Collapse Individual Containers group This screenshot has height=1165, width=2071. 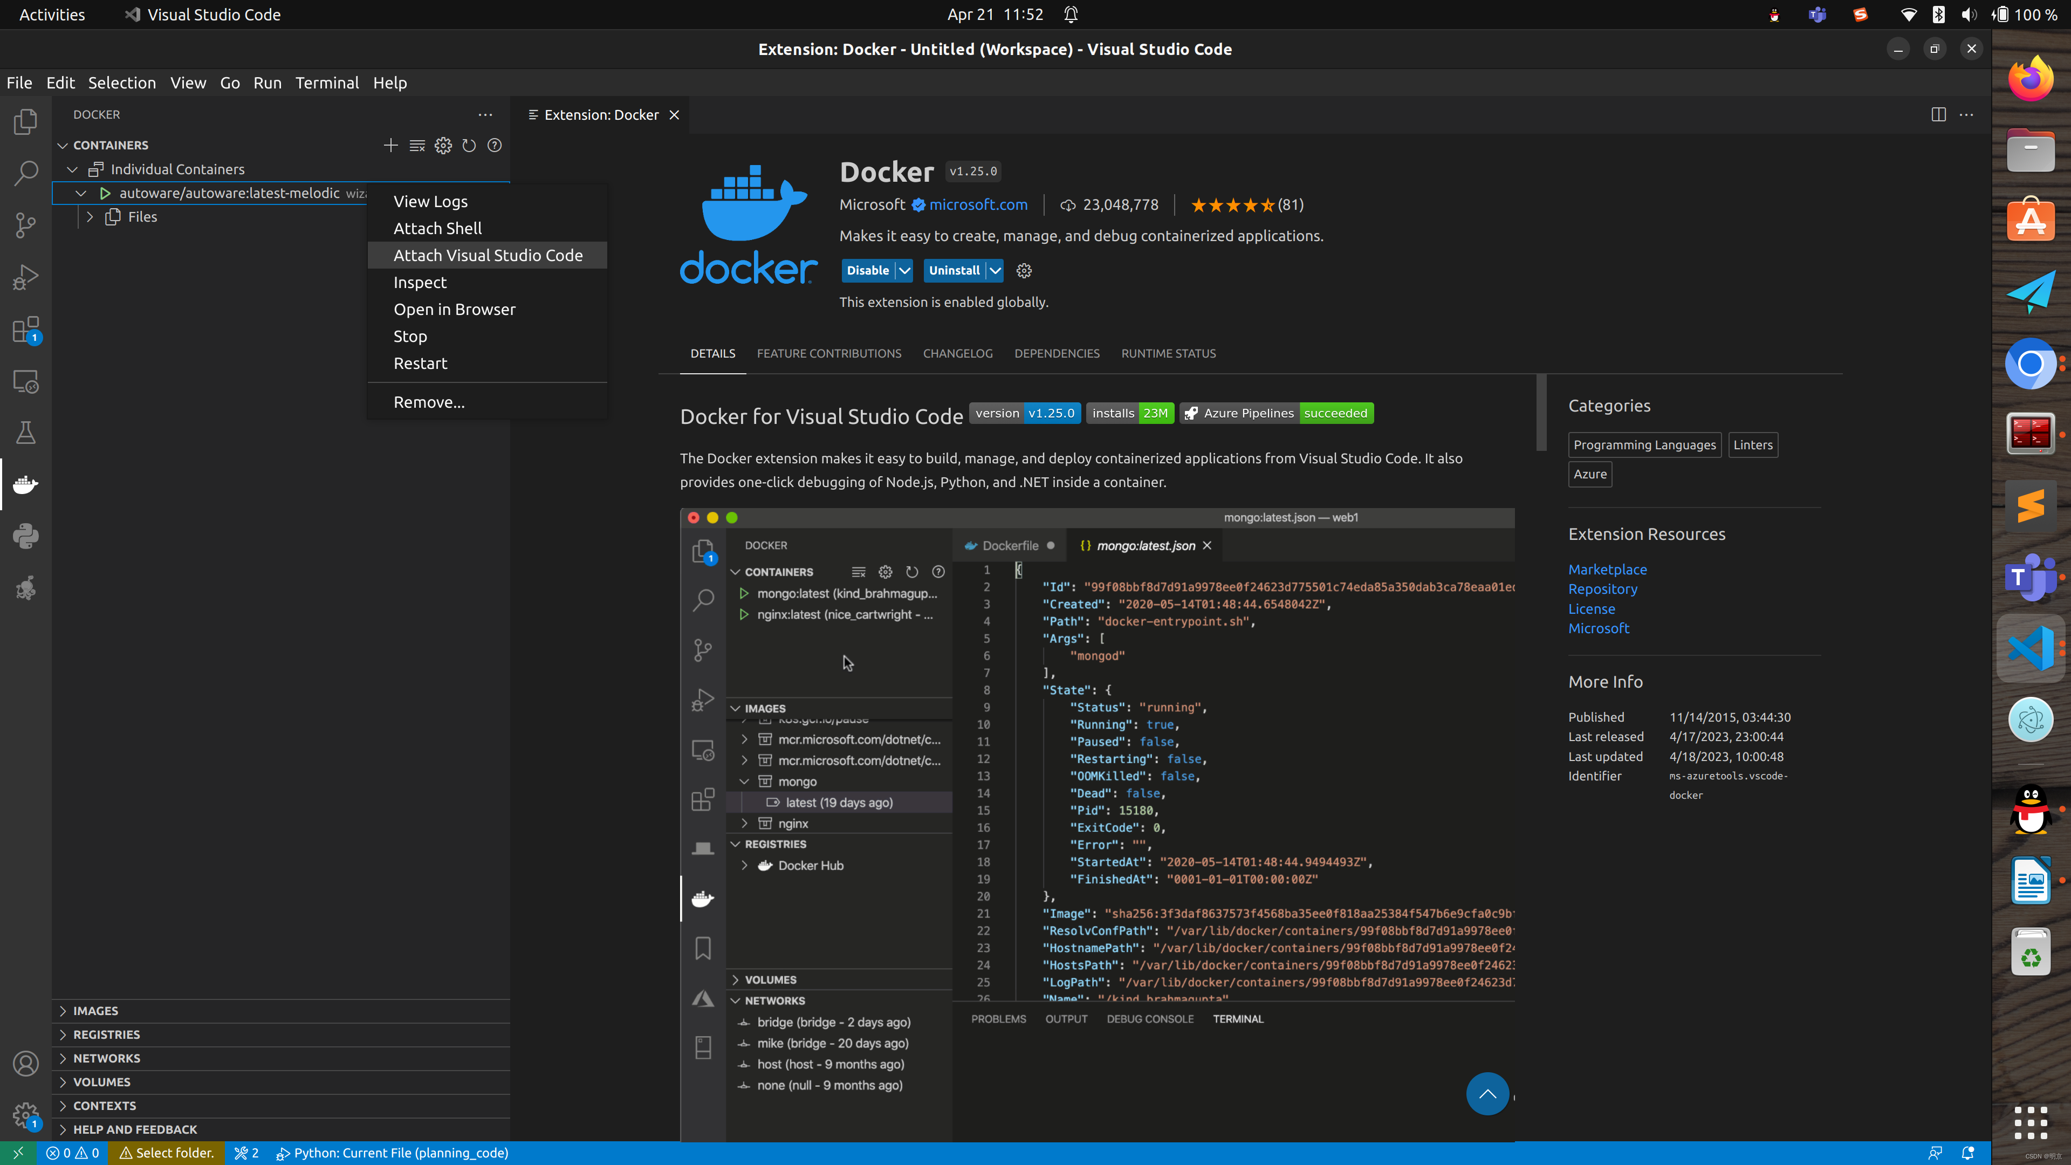pyautogui.click(x=72, y=170)
